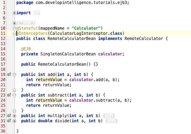Collapse the subtract method using its fold marker
This screenshot has height=134, width=191.
pyautogui.click(x=14, y=95)
